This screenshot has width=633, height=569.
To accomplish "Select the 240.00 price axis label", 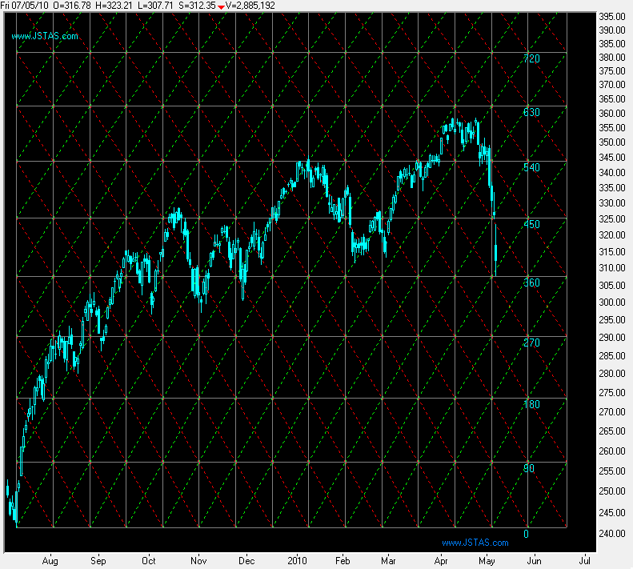I will click(x=611, y=534).
